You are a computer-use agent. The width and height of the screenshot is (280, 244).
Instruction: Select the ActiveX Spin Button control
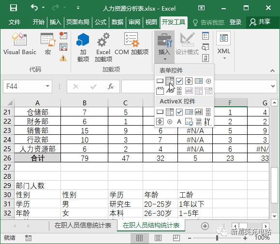(x=160, y=122)
